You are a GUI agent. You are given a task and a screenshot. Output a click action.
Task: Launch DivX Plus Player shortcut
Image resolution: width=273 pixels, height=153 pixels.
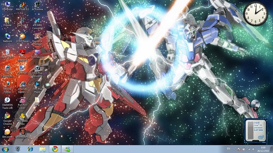tap(37, 87)
